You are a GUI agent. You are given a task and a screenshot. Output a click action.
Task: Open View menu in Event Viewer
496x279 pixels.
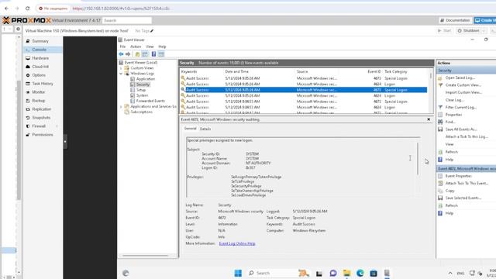click(150, 46)
